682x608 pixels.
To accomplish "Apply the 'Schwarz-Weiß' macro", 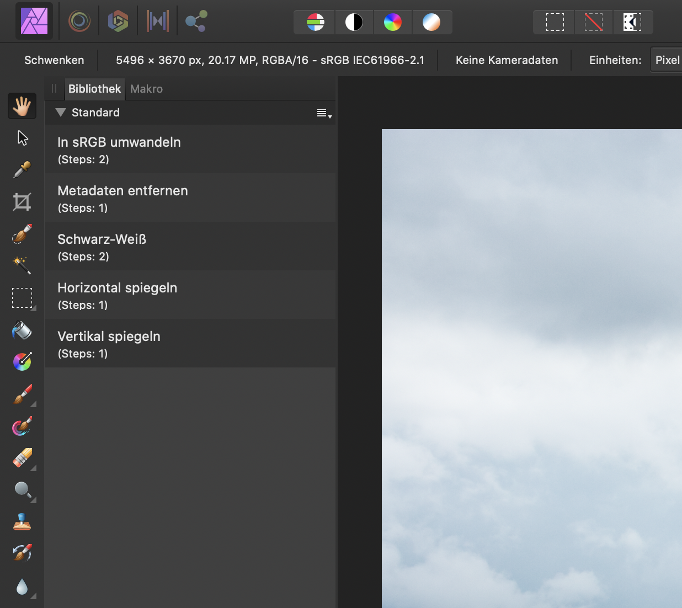I will [190, 247].
